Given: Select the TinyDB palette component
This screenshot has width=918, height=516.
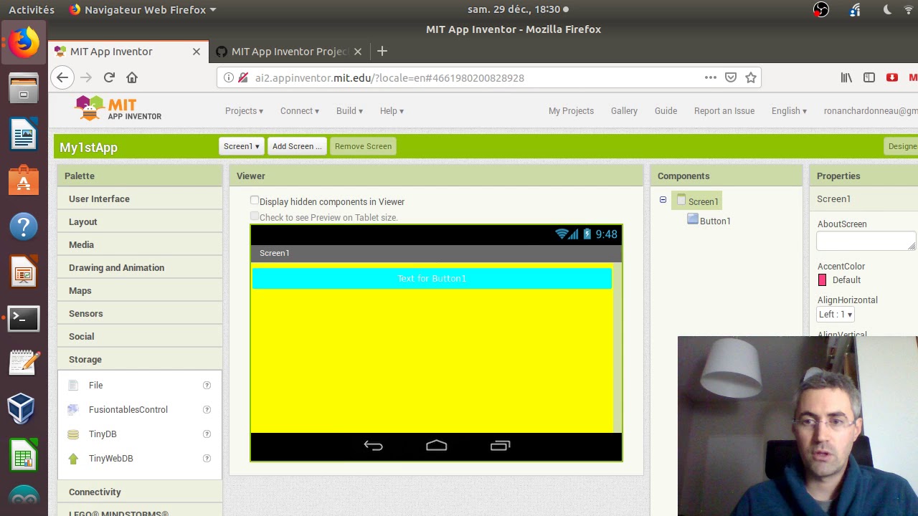Looking at the screenshot, I should (x=103, y=434).
